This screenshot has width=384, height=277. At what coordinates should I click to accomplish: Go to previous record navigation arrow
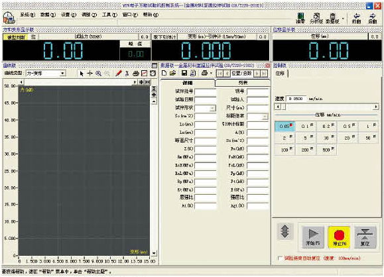coord(227,74)
